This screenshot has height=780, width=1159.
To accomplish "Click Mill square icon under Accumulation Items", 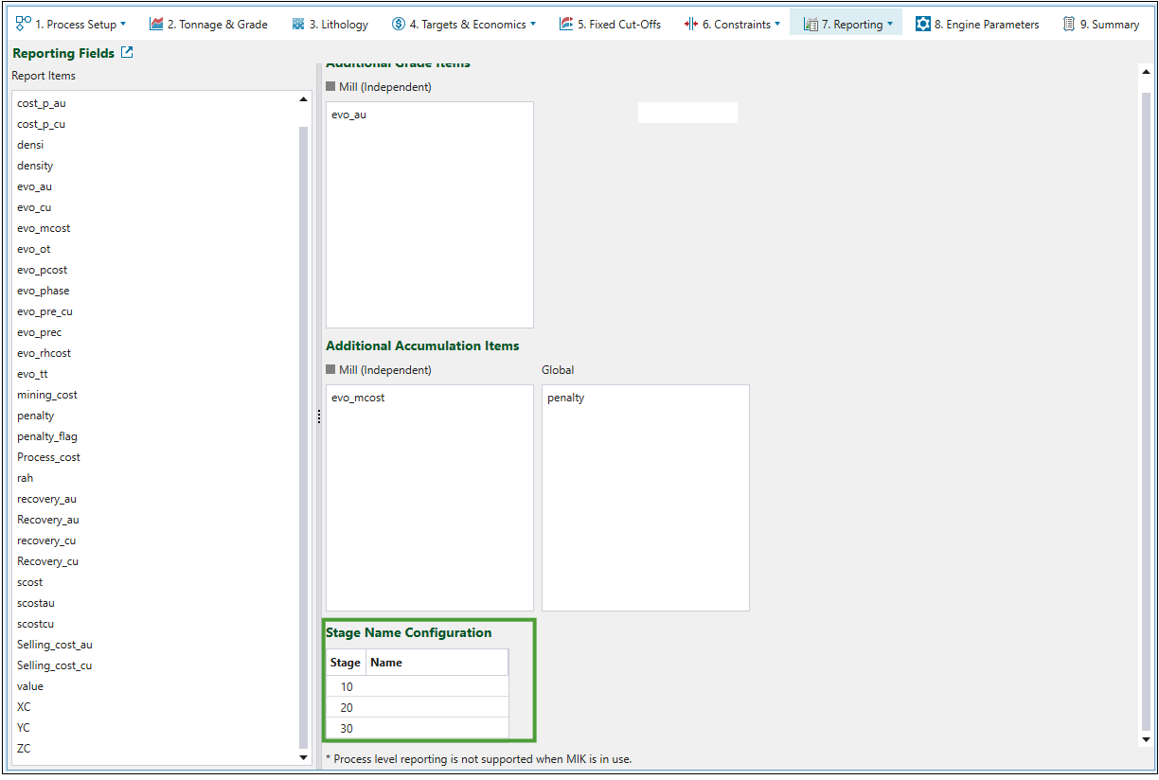I will coord(330,369).
